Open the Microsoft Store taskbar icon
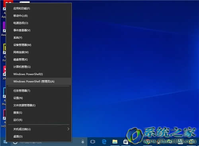The image size is (199, 146). pyautogui.click(x=125, y=142)
